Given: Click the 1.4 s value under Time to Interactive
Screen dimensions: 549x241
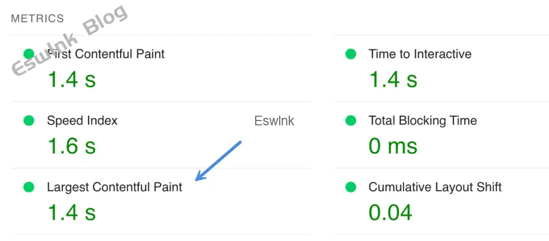Looking at the screenshot, I should [x=393, y=79].
